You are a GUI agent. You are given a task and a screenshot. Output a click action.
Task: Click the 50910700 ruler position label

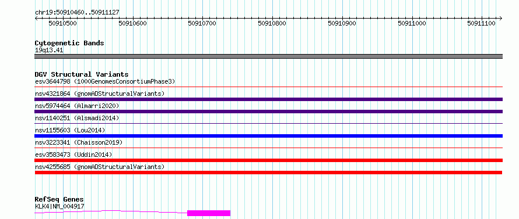pos(202,23)
